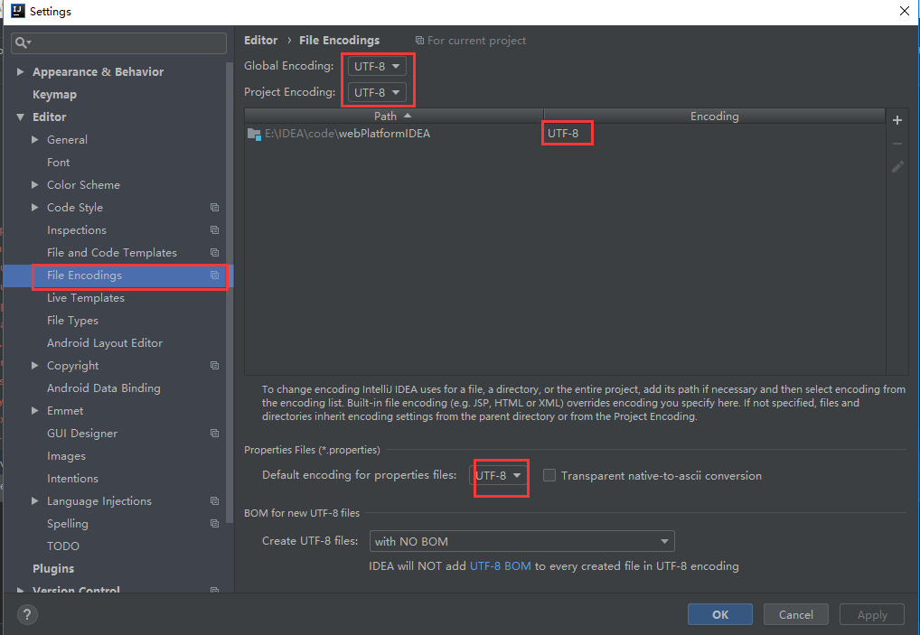Click the settings search field
920x635 pixels.
[x=118, y=42]
